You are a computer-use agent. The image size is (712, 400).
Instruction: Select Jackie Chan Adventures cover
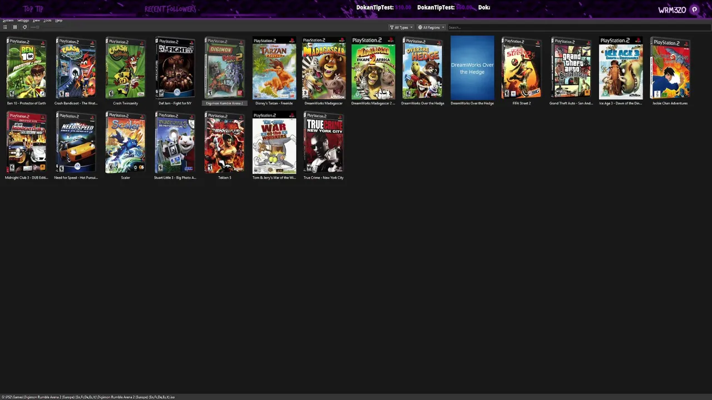click(670, 68)
